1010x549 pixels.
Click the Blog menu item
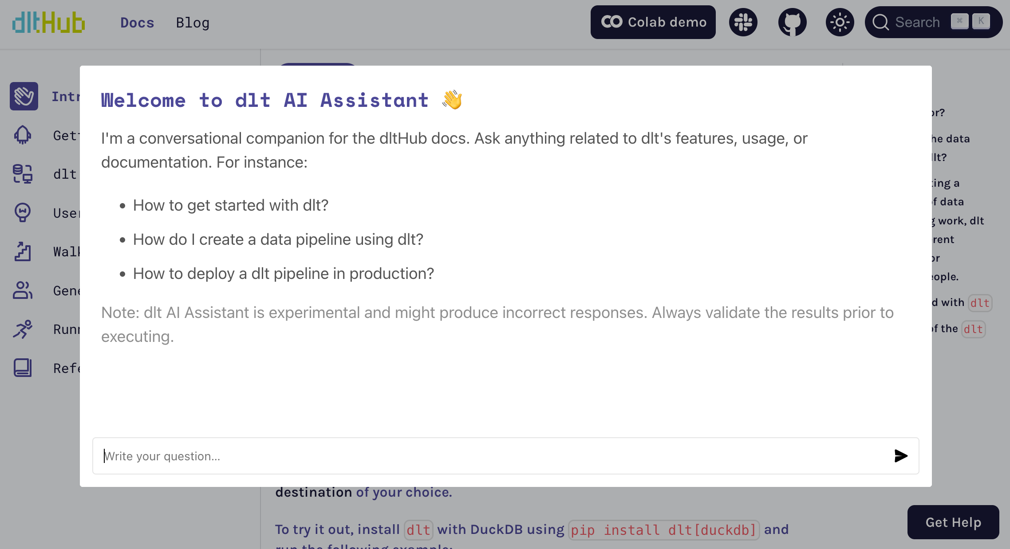pos(193,22)
